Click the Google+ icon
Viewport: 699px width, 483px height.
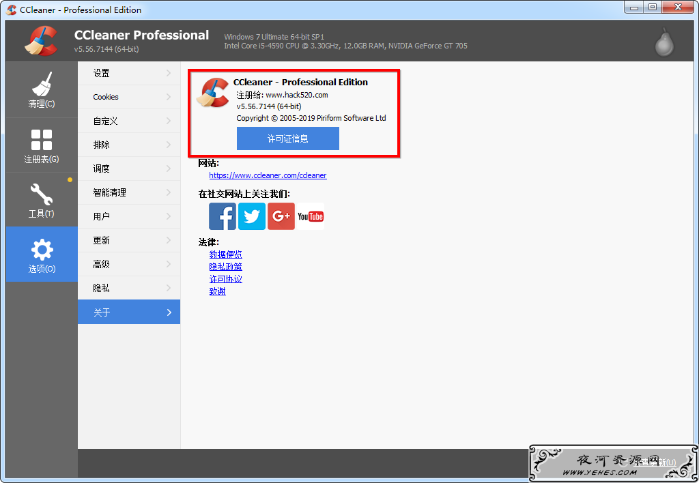point(281,216)
